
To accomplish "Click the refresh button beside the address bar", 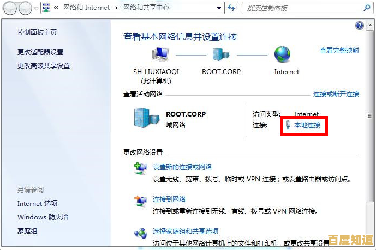I will [x=231, y=8].
